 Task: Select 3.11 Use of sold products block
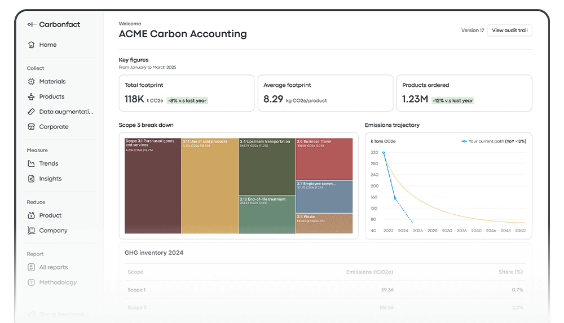click(210, 186)
